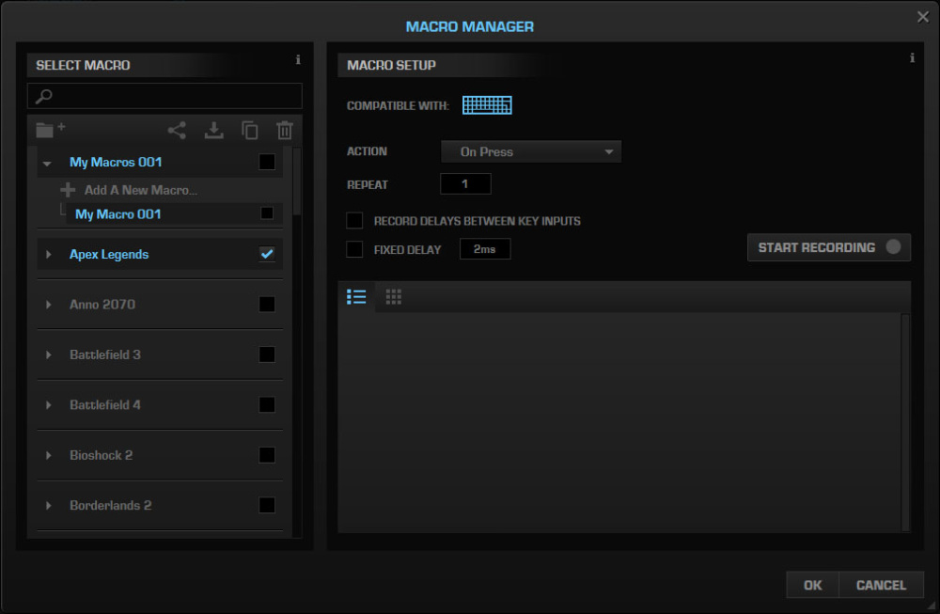This screenshot has height=614, width=940.
Task: Enable the Fixed Delay checkbox
Action: [354, 249]
